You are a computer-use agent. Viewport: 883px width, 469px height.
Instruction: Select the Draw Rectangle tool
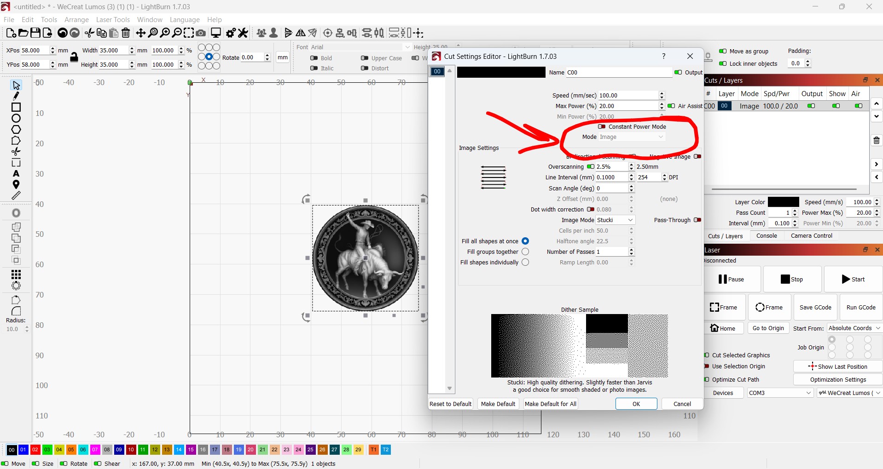click(x=16, y=107)
